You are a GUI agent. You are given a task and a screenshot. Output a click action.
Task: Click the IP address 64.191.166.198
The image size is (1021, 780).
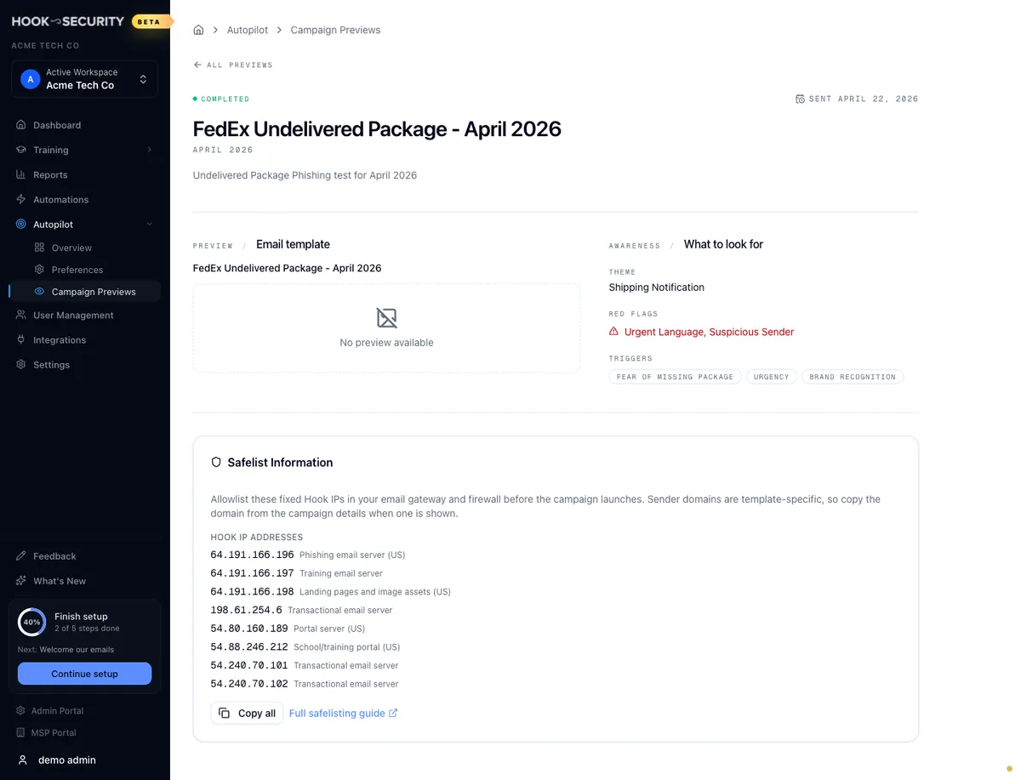(252, 591)
